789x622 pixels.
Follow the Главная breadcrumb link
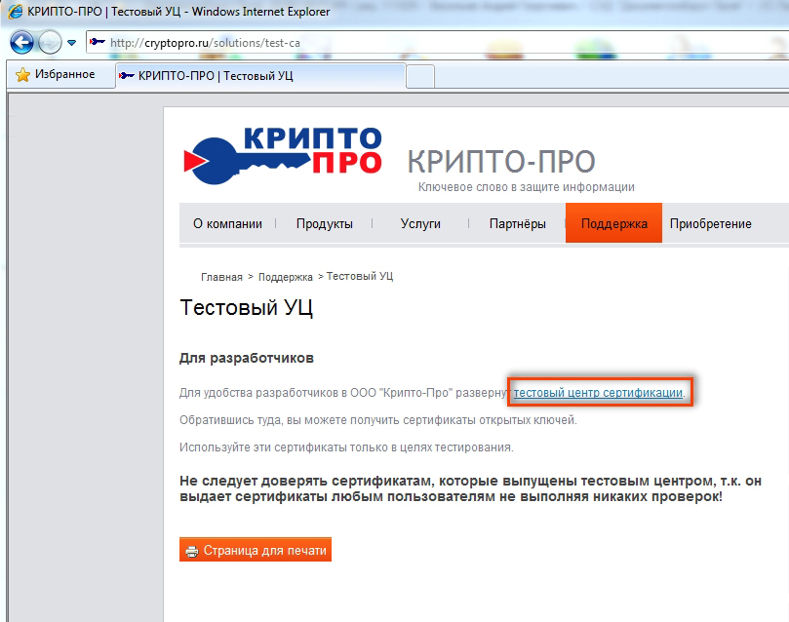(x=221, y=277)
